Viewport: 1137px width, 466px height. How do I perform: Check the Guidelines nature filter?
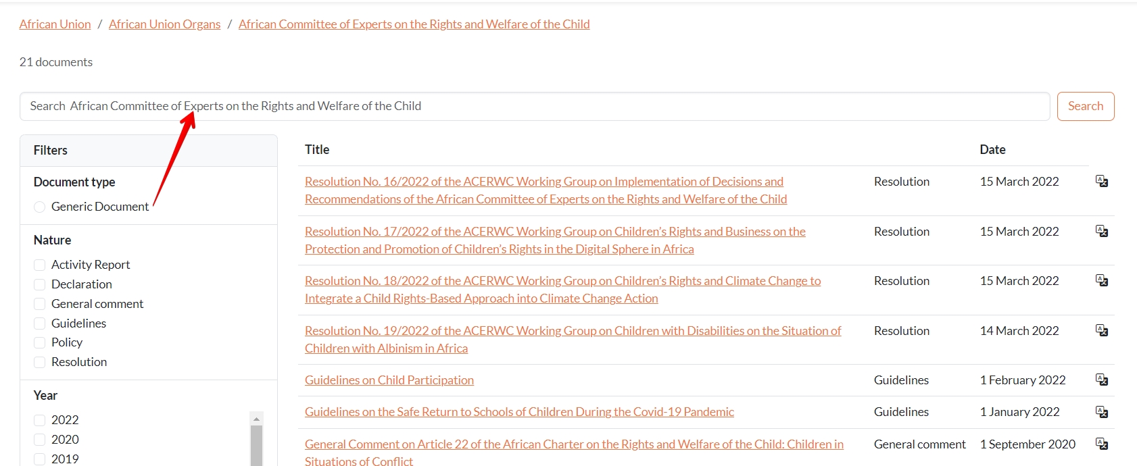40,323
